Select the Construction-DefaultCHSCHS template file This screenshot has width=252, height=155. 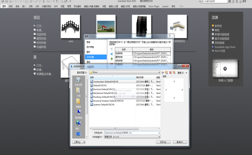coord(104,82)
